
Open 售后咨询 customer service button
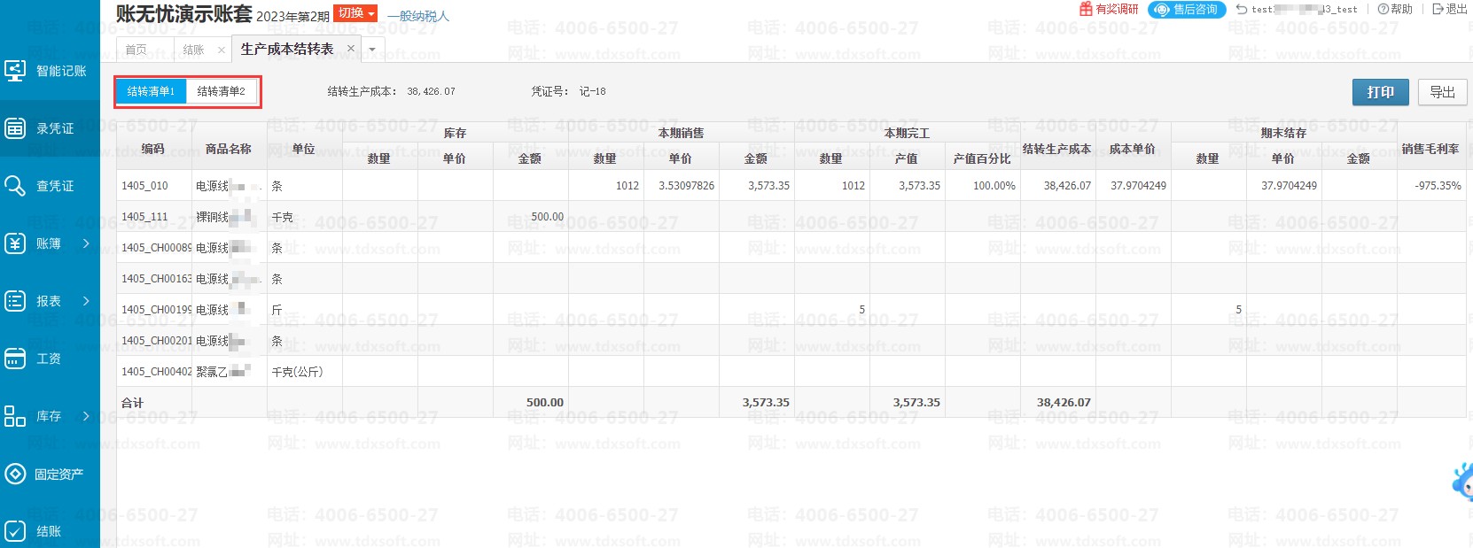pyautogui.click(x=1187, y=10)
